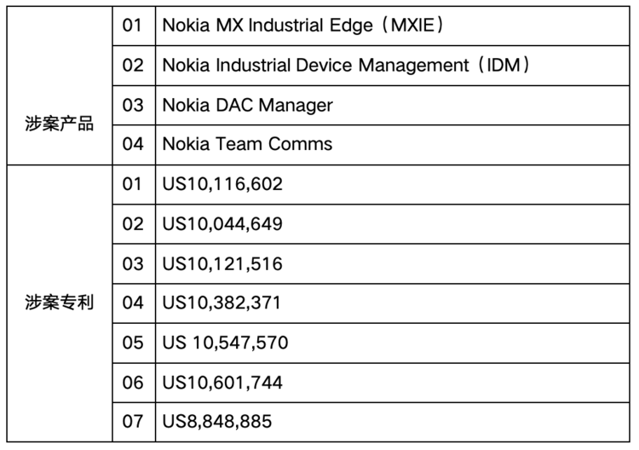Click the 涉案产品 row header cell

pyautogui.click(x=59, y=124)
